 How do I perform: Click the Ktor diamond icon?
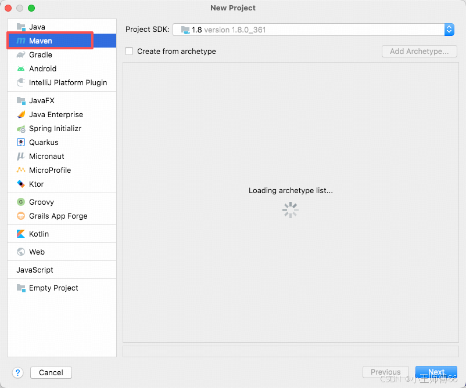coord(21,184)
